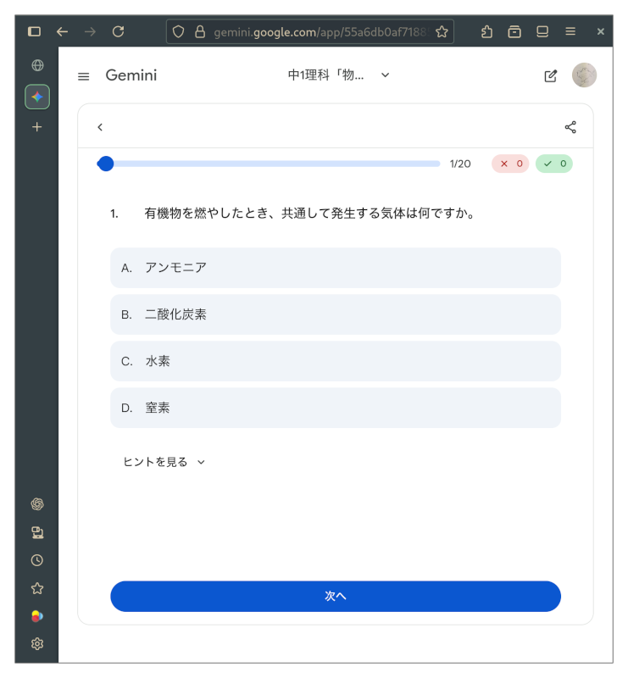628x678 pixels.
Task: Open the Gemini main menu hamburger
Action: point(83,76)
